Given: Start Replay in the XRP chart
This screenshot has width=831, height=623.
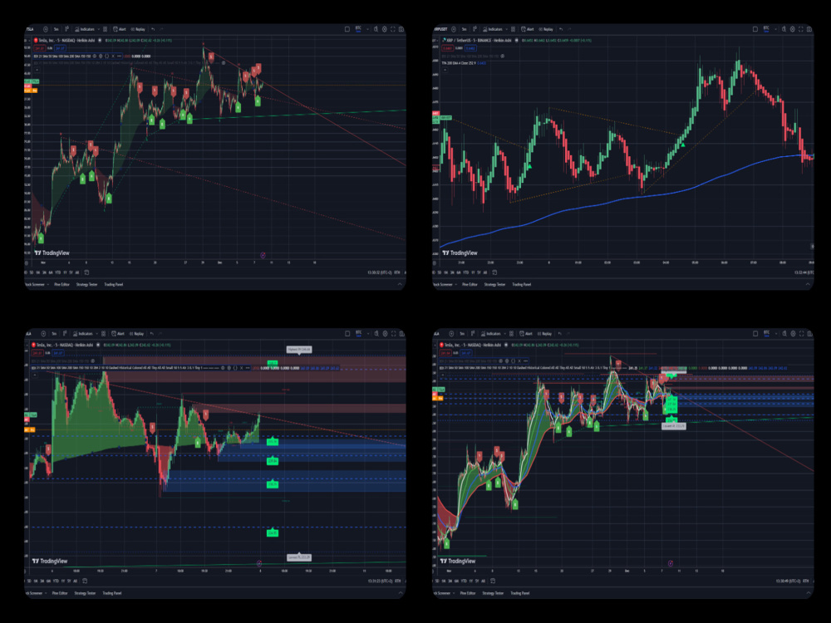Looking at the screenshot, I should (x=546, y=29).
